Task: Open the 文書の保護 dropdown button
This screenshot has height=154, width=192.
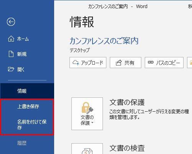Action: pos(87,114)
